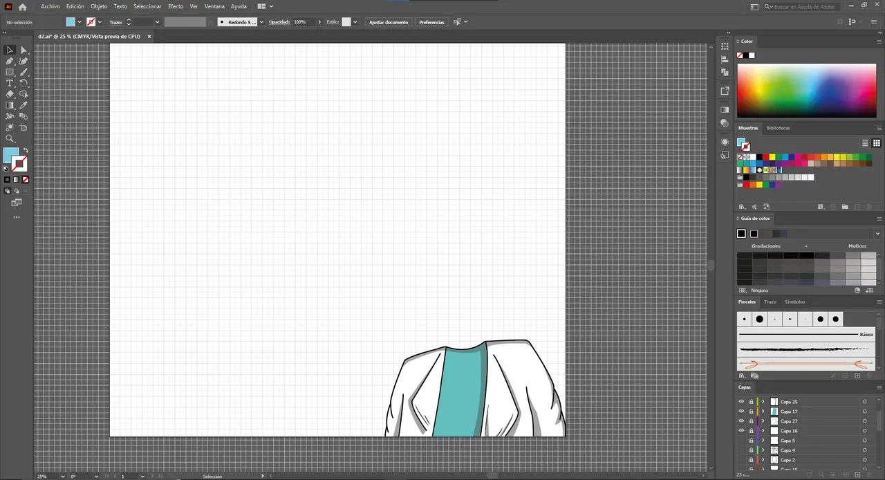Screen dimensions: 885x480
Task: Select the Pen tool
Action: (10, 61)
